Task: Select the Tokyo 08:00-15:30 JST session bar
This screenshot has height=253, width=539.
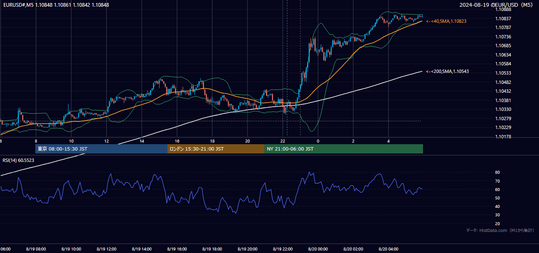Action: click(x=101, y=149)
